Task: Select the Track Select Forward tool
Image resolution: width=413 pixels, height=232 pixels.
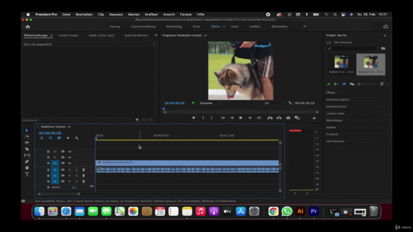Action: [x=27, y=137]
